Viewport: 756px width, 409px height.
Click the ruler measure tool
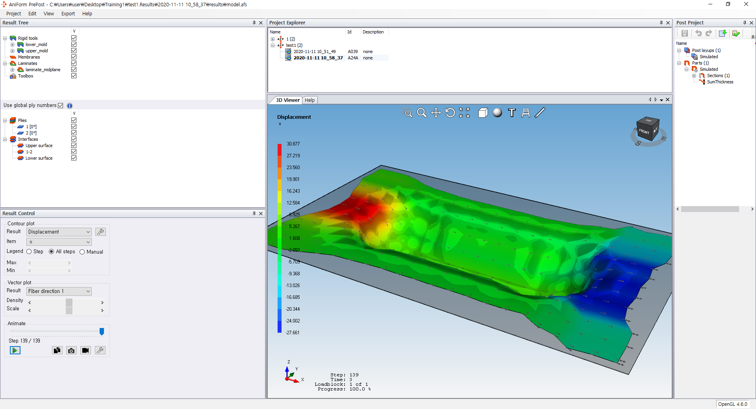(x=540, y=113)
